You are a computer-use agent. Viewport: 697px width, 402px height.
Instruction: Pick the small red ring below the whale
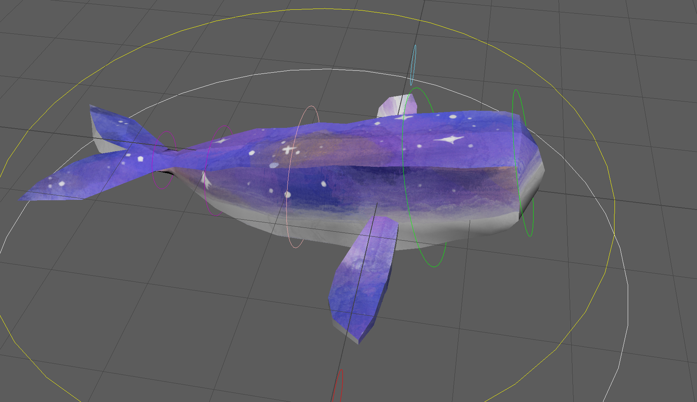(x=338, y=386)
